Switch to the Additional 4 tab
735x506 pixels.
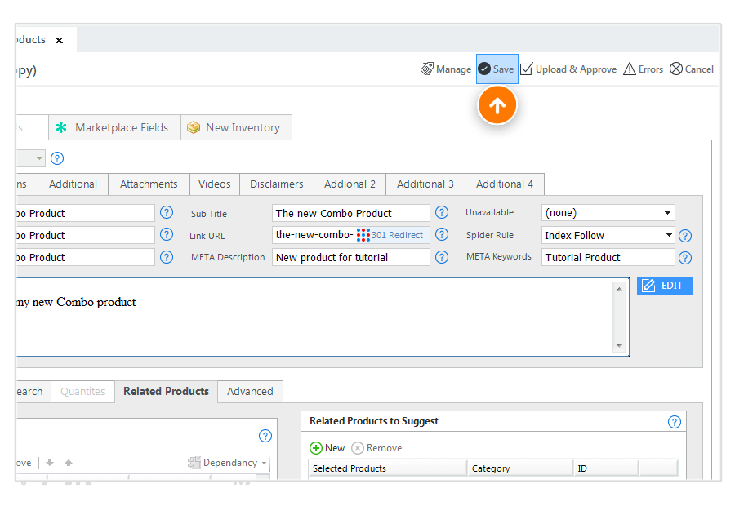505,184
